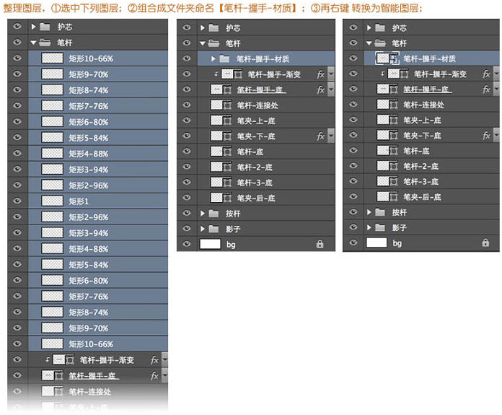Click bg lock icon in right panel
This screenshot has height=415, width=502.
485,243
